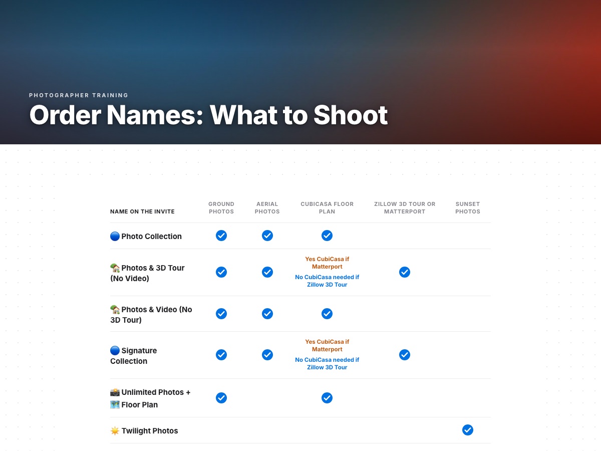Image resolution: width=601 pixels, height=451 pixels.
Task: Click Ground Photos checkmark in Photo Collection row
Action: pos(221,236)
